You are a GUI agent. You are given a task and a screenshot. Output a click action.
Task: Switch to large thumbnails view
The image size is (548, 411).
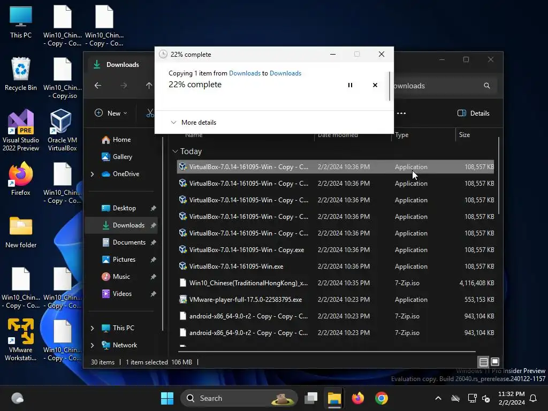click(495, 362)
